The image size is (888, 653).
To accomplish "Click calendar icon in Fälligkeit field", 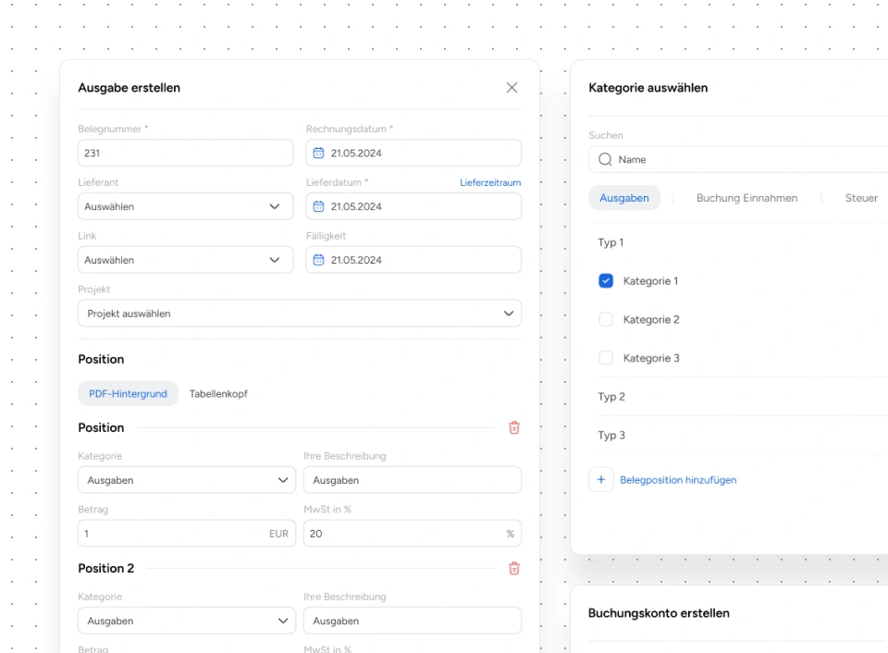I will tap(318, 261).
